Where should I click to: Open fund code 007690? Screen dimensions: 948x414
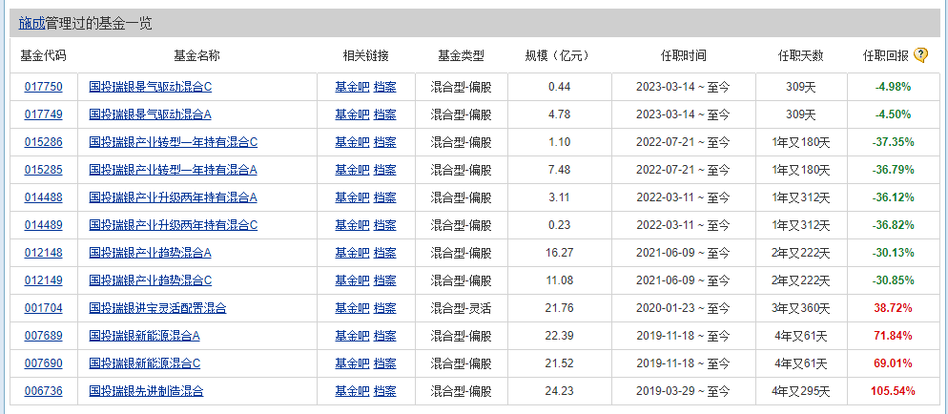click(x=44, y=363)
